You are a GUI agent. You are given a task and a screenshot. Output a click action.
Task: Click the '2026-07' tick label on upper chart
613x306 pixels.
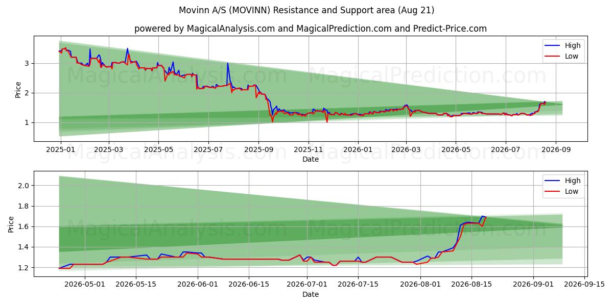pos(505,149)
